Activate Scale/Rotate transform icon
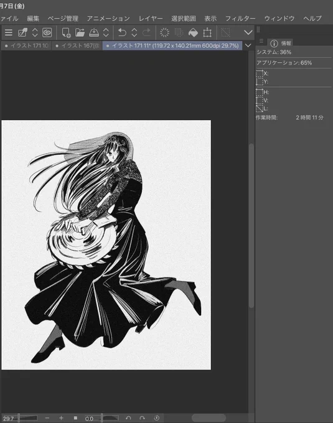Image resolution: width=333 pixels, height=423 pixels. click(x=207, y=32)
